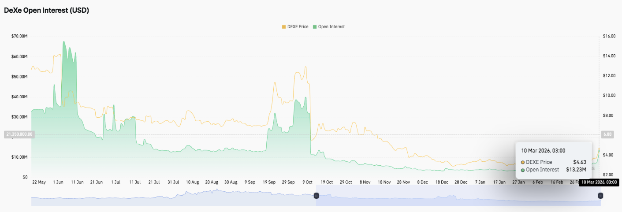Click the yellow DEXE Price dot in the tooltip

coord(523,162)
